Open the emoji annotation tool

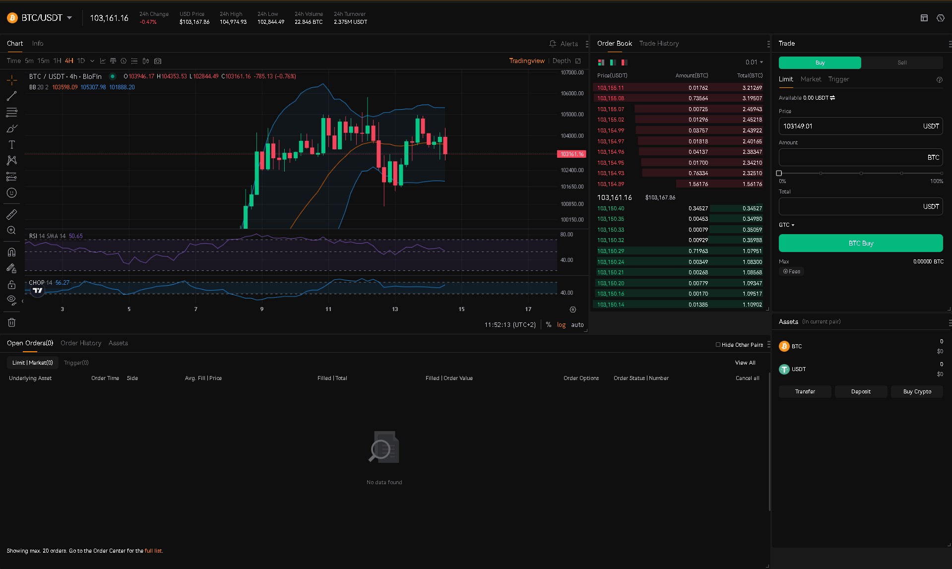[x=11, y=193]
